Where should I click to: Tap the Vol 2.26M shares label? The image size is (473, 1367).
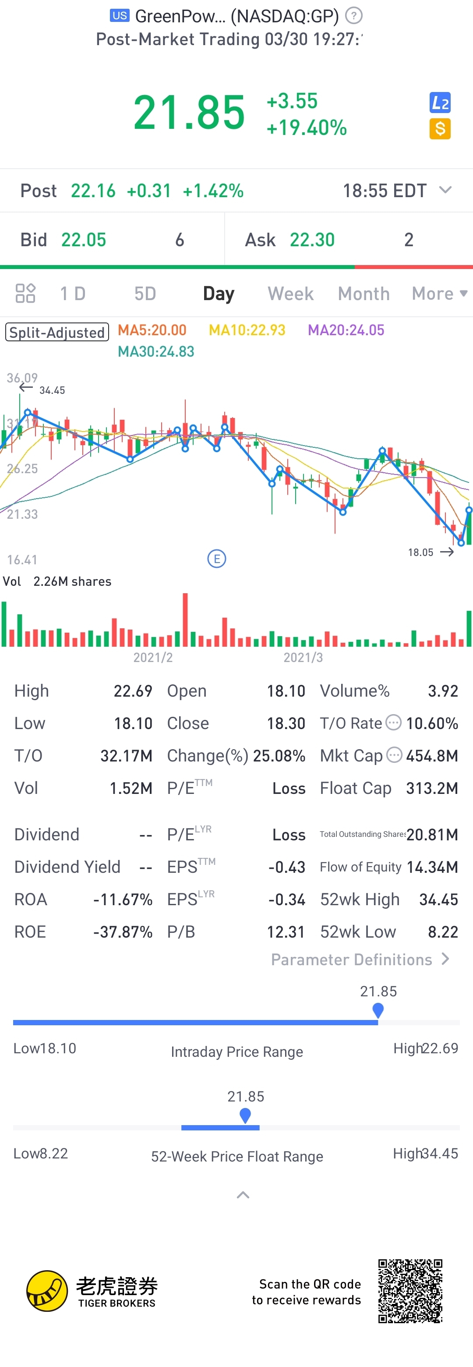point(57,581)
